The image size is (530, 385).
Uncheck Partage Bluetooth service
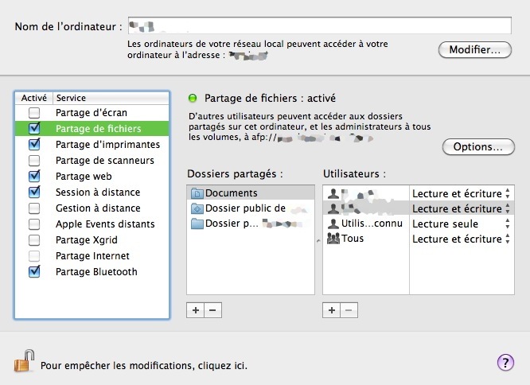tap(34, 272)
